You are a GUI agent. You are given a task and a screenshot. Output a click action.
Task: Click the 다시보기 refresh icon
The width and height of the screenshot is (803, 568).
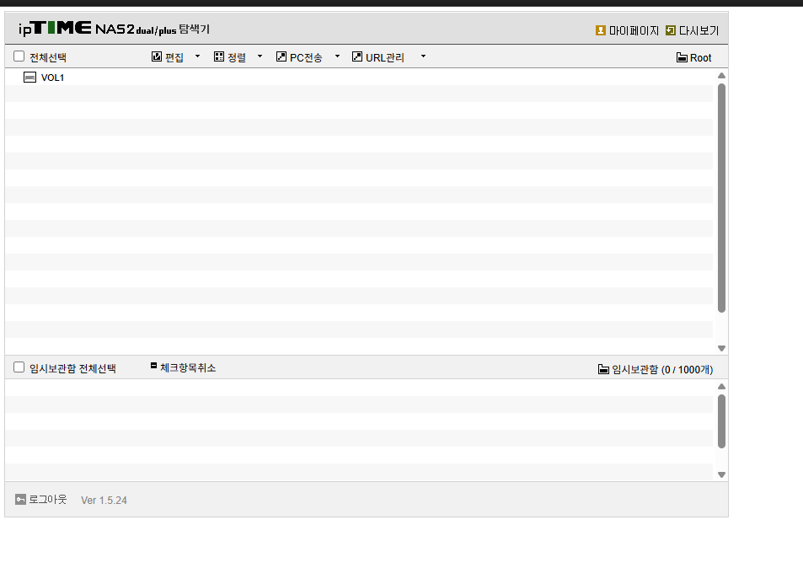click(671, 30)
